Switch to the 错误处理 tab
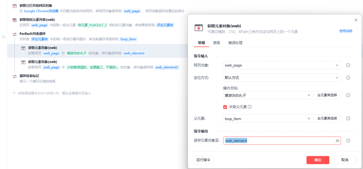The width and height of the screenshot is (363, 169). [x=235, y=43]
